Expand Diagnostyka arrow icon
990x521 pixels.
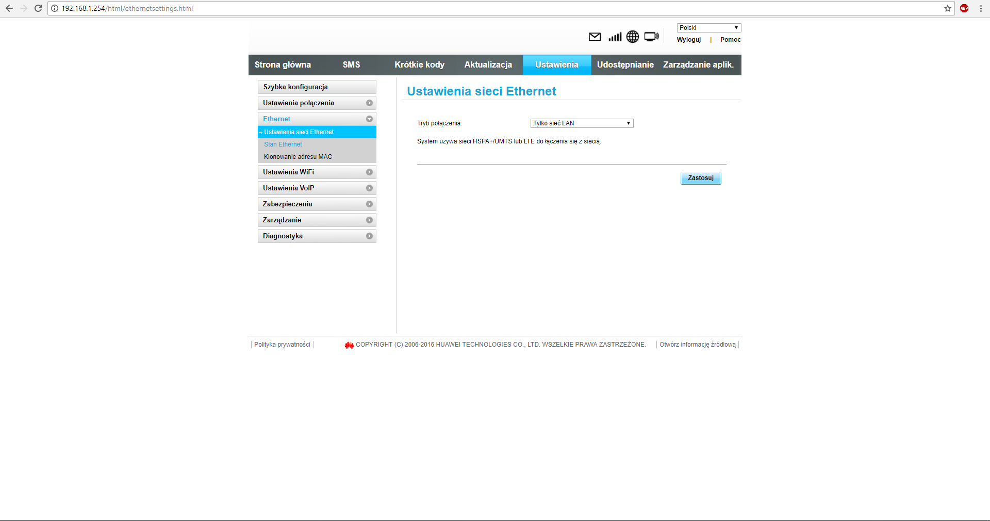(x=369, y=236)
